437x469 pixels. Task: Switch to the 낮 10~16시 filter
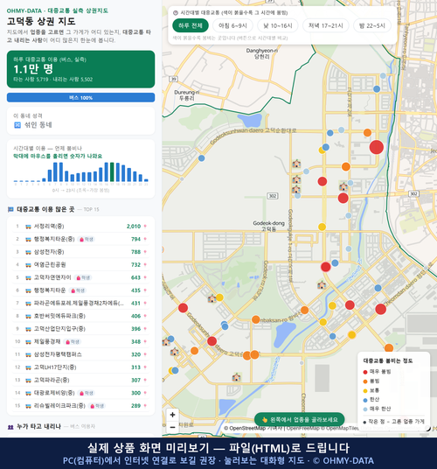coord(277,25)
